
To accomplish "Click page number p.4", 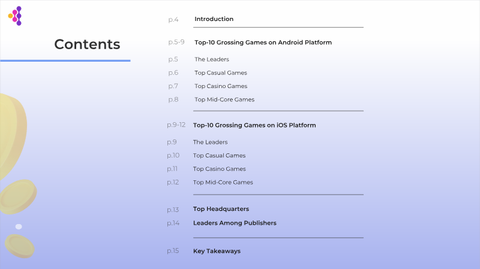I will (x=173, y=20).
